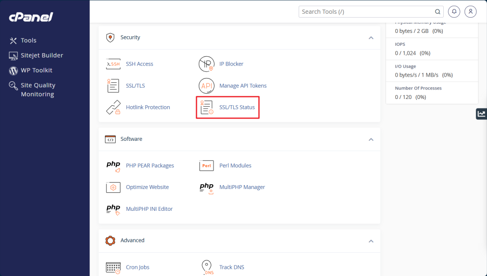This screenshot has width=487, height=276.
Task: Click the PHP PEAR Packages icon
Action: coord(113,166)
